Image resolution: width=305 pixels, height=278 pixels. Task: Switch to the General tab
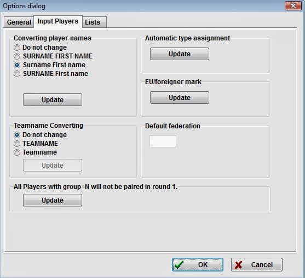[19, 22]
